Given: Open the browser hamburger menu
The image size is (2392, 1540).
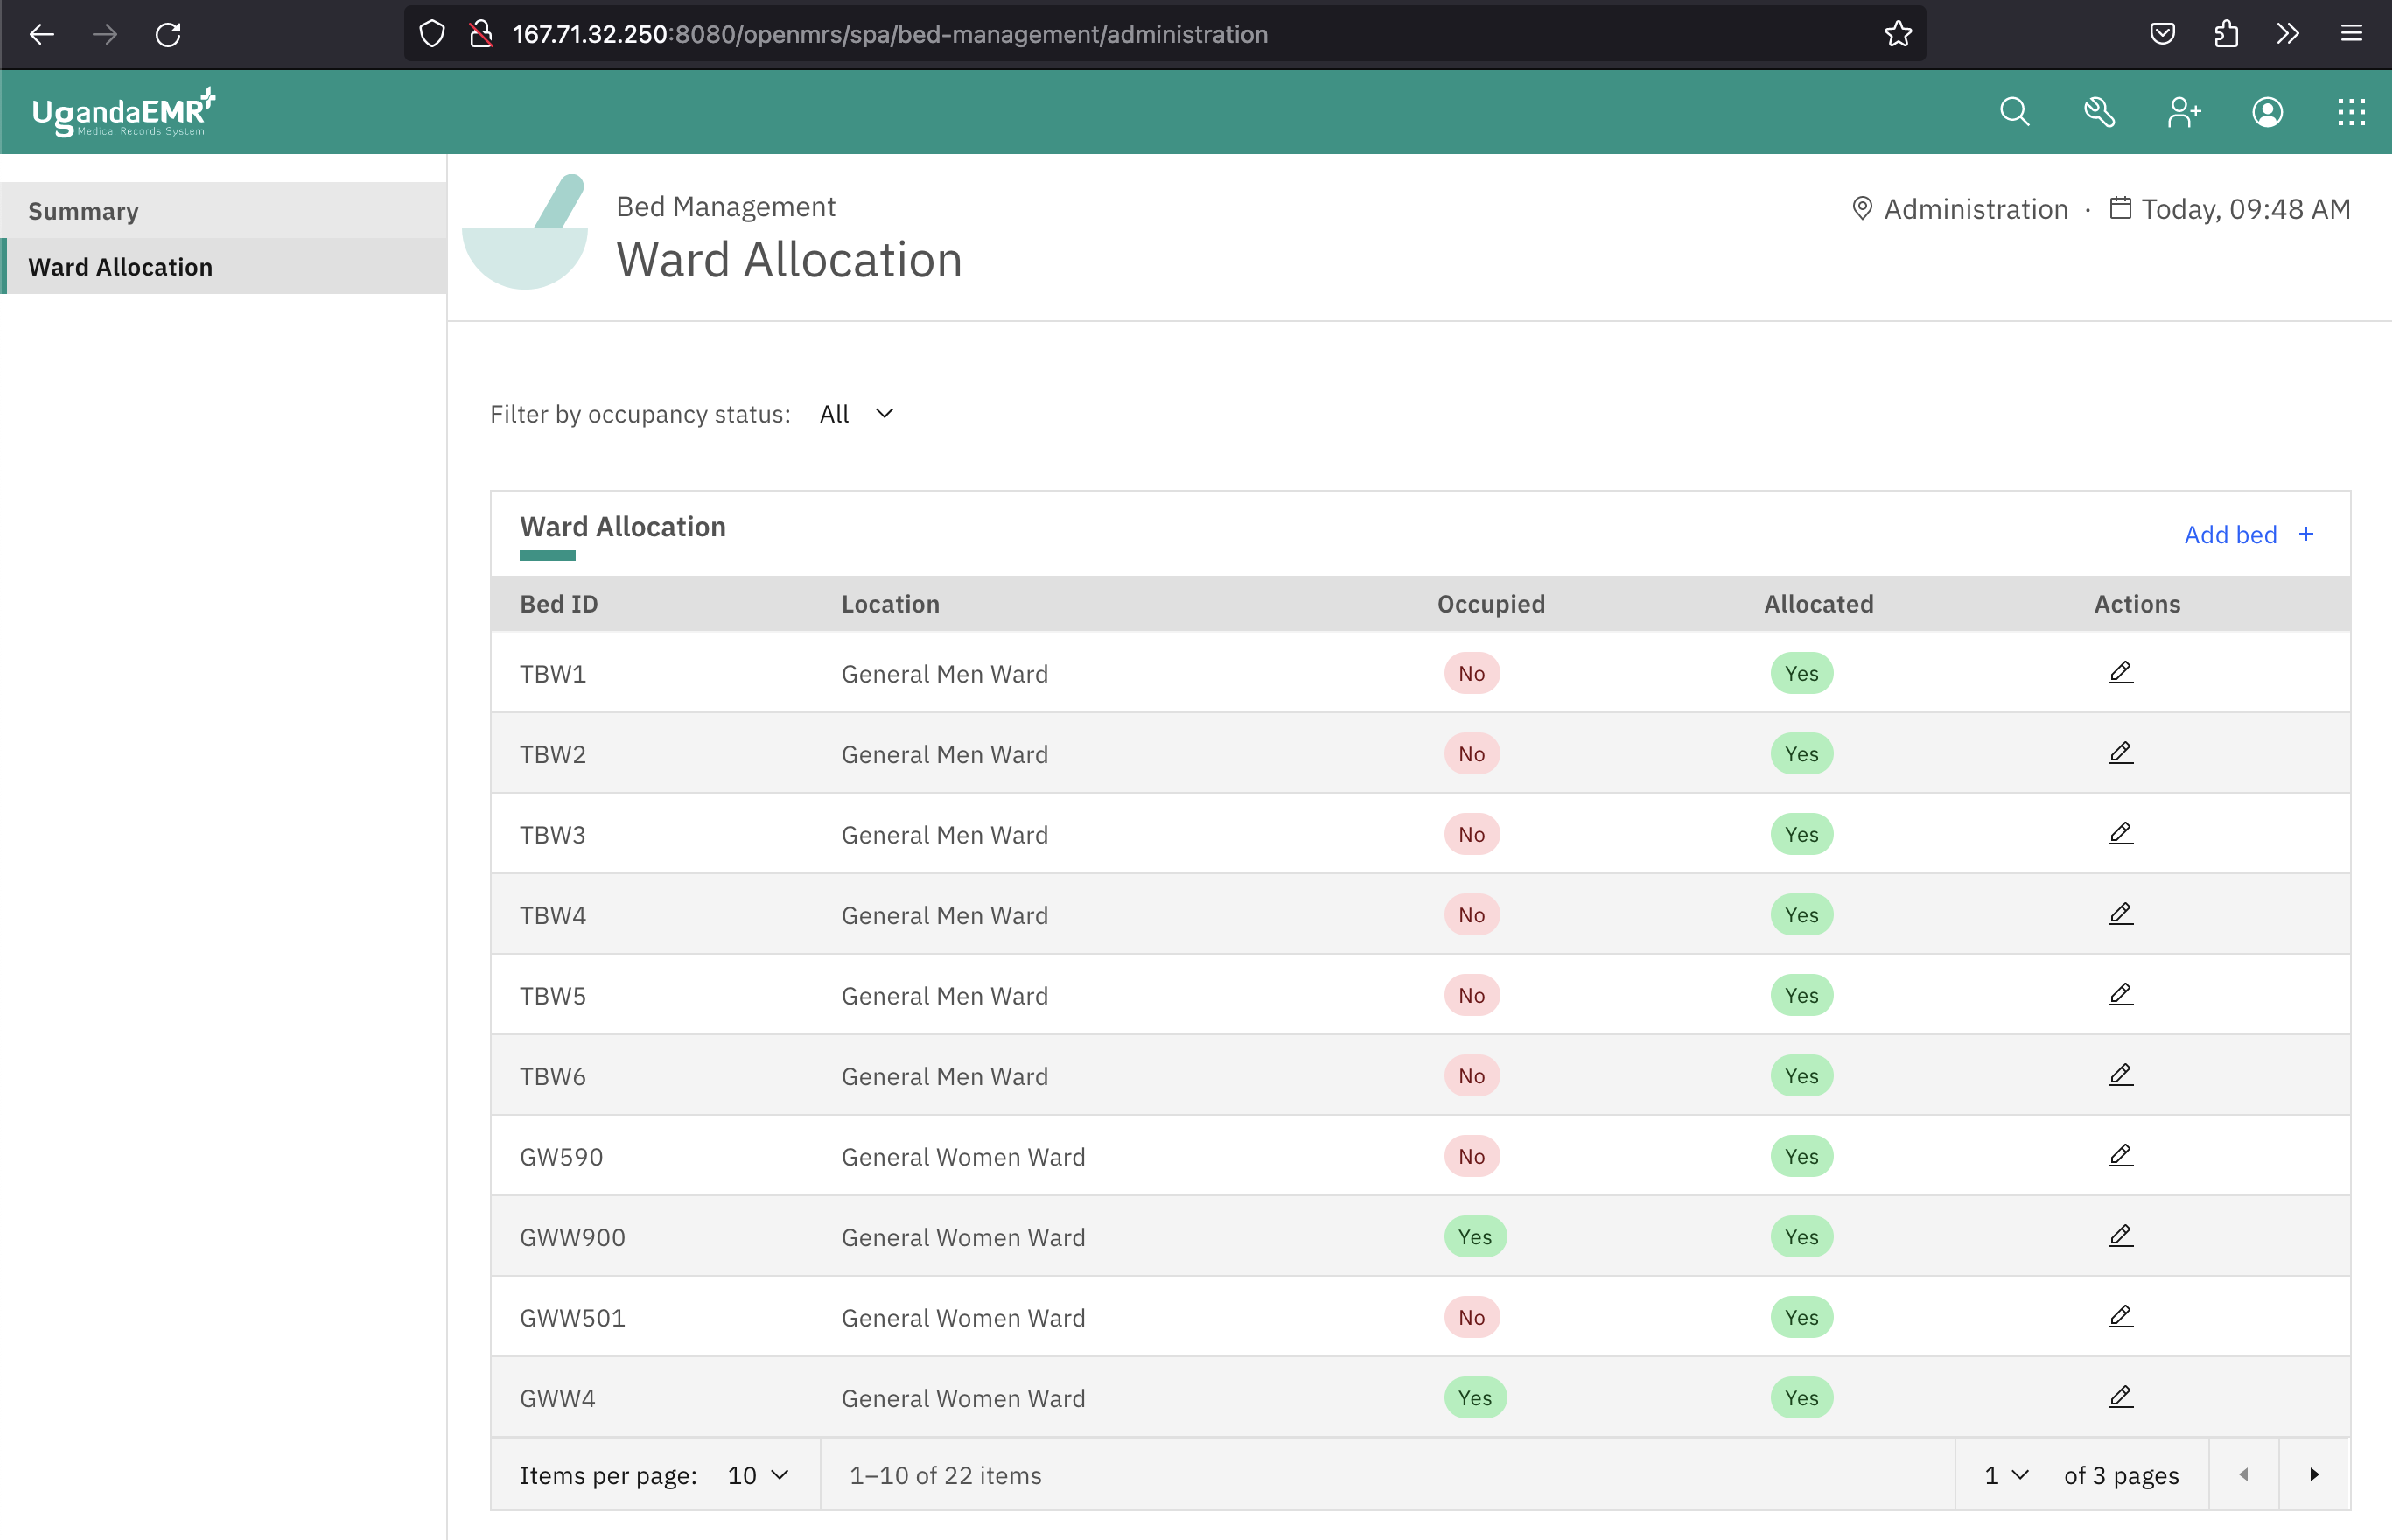Looking at the screenshot, I should click(2351, 34).
